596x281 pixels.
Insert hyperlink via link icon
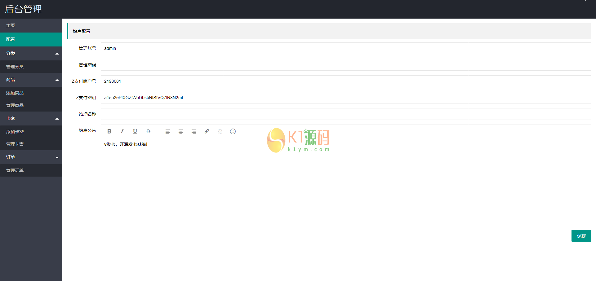pyautogui.click(x=207, y=131)
